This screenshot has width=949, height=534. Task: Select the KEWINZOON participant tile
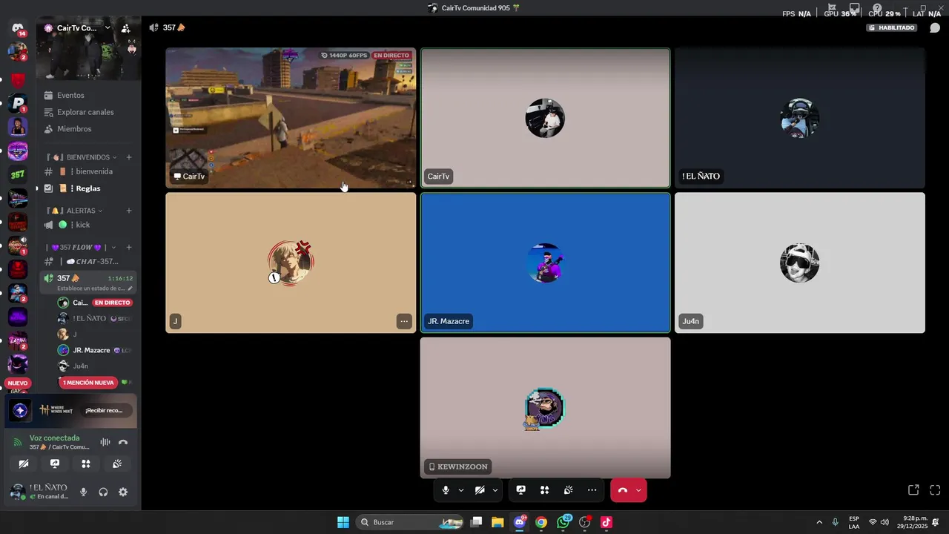[x=545, y=408]
